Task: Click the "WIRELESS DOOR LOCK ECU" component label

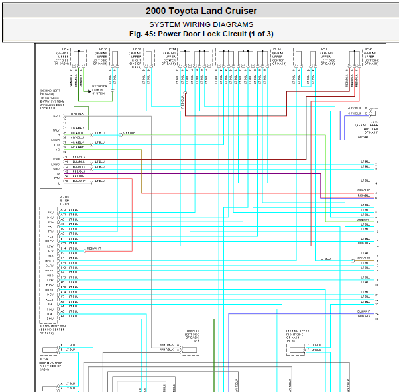Action: [x=52, y=107]
